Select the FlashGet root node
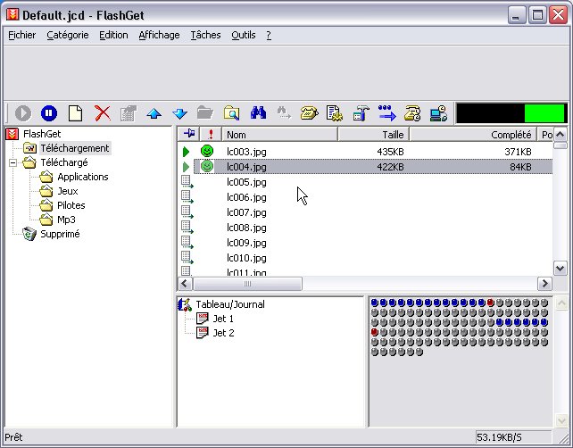 click(42, 134)
